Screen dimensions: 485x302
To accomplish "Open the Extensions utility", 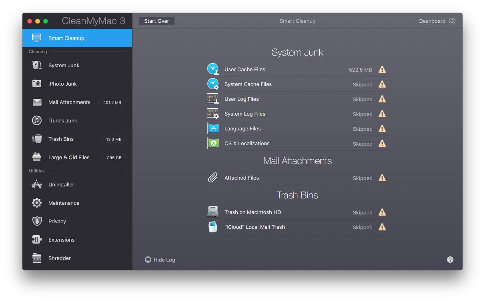I will [x=77, y=240].
